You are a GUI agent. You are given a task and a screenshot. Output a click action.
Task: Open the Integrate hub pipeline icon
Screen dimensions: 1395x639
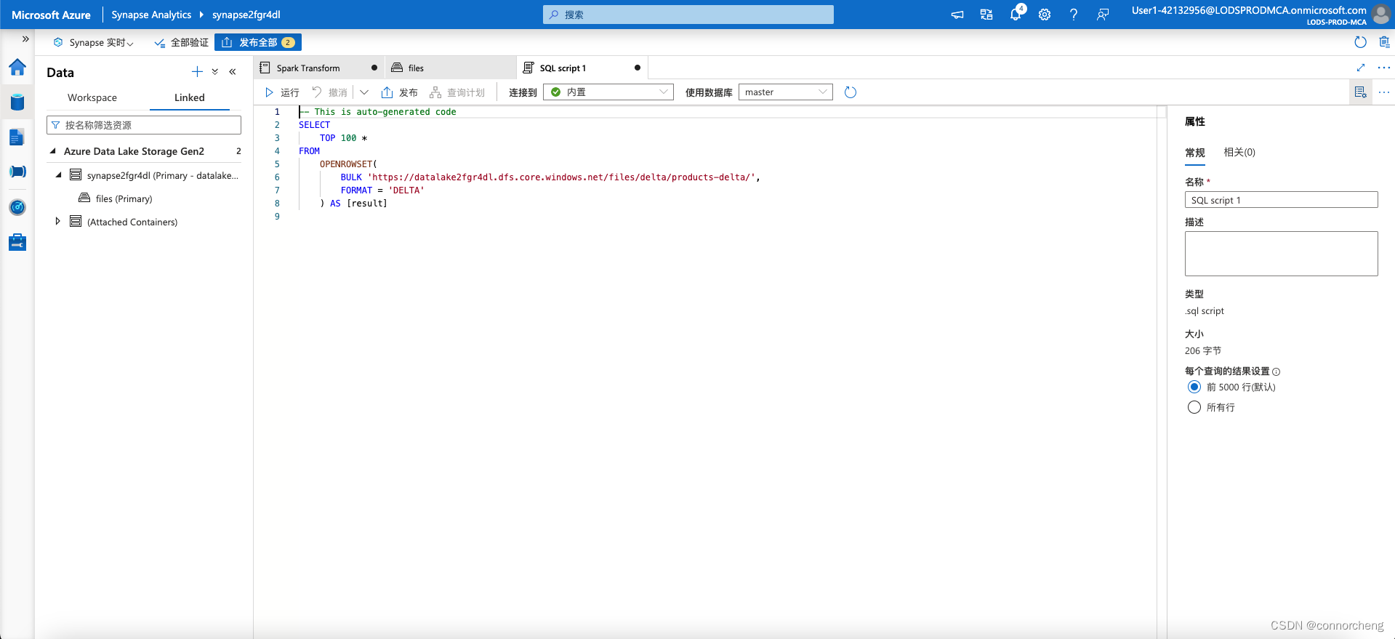pyautogui.click(x=17, y=172)
